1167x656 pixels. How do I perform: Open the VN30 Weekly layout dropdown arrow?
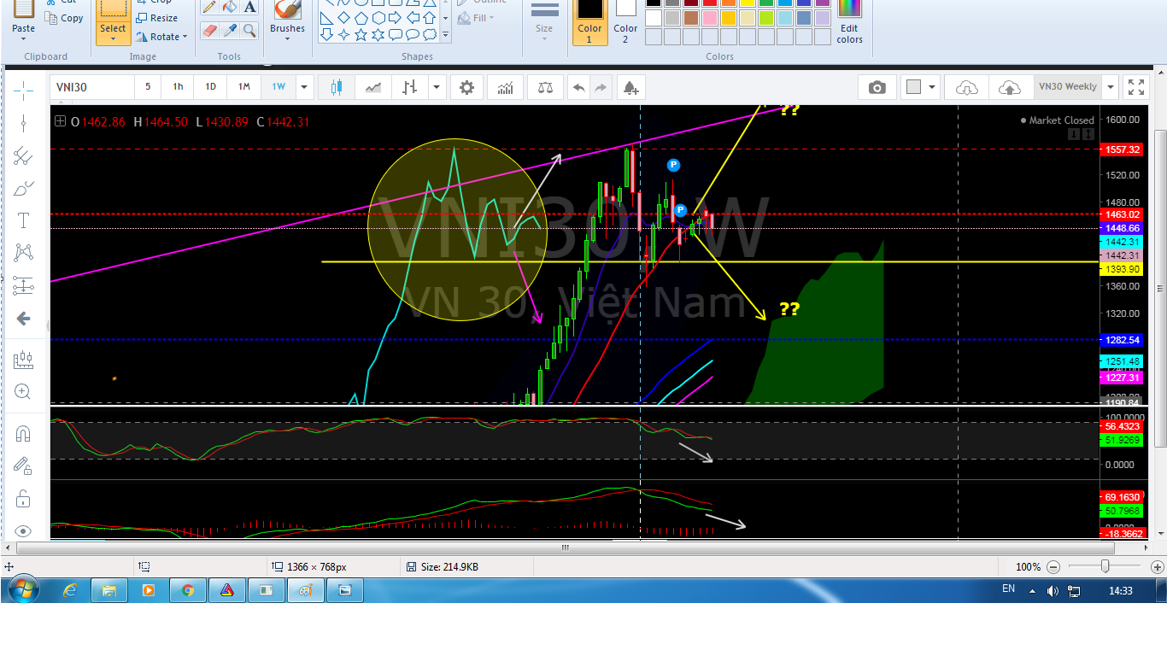1110,87
